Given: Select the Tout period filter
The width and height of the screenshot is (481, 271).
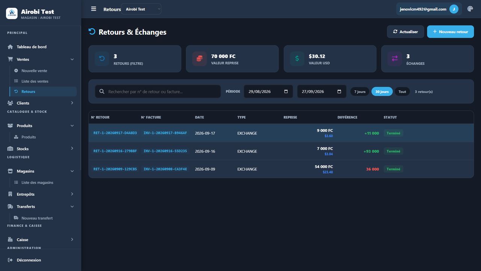Looking at the screenshot, I should point(402,91).
